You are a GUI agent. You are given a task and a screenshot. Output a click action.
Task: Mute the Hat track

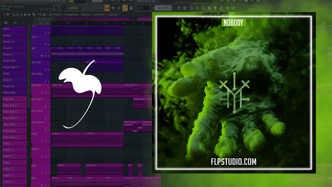coord(49,56)
